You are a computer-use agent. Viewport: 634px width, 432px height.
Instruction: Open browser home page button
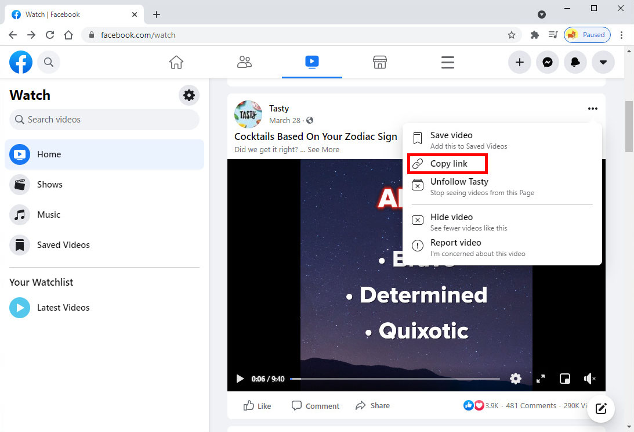click(x=68, y=35)
